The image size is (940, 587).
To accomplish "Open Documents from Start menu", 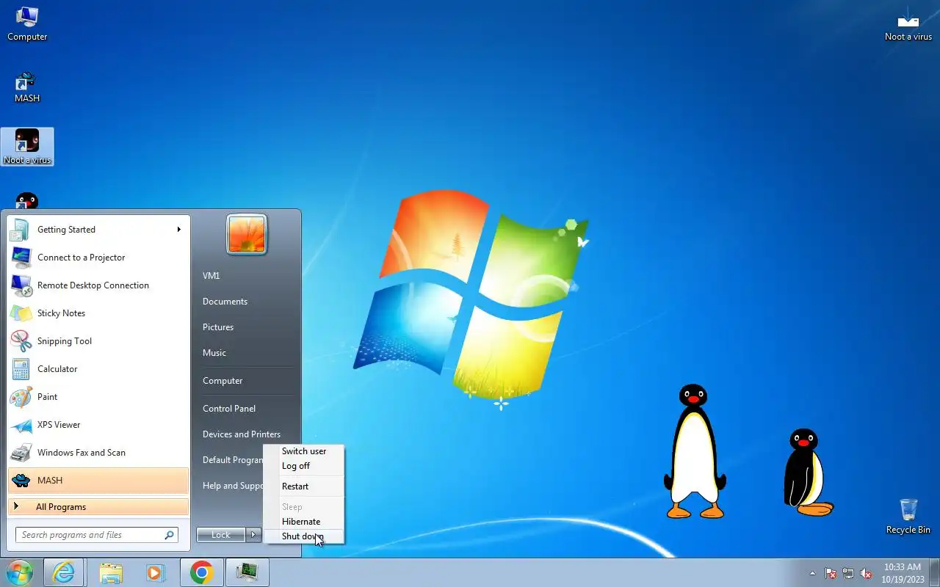I will 225,302.
